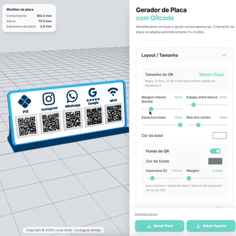The image size is (236, 236).
Task: Click the Espessura da placa 3.0 mm value
Action: coord(46,27)
